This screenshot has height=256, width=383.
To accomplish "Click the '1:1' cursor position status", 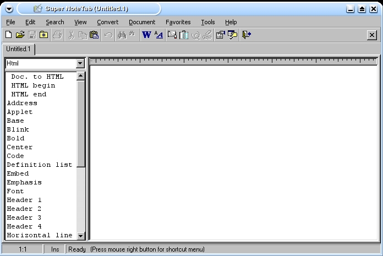I will (x=23, y=249).
